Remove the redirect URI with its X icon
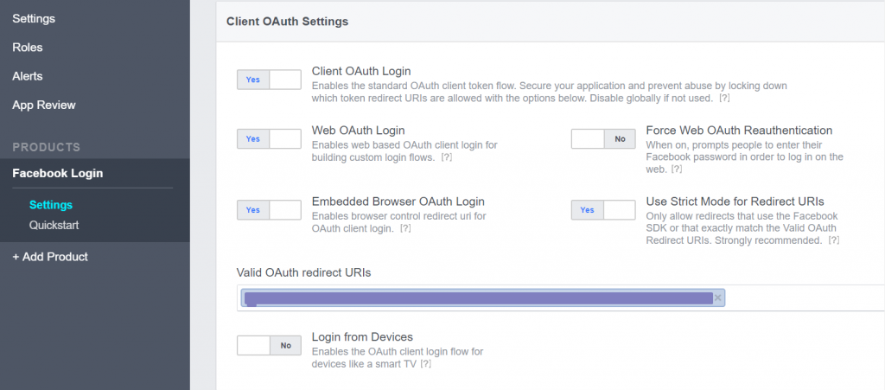The image size is (885, 390). (718, 298)
